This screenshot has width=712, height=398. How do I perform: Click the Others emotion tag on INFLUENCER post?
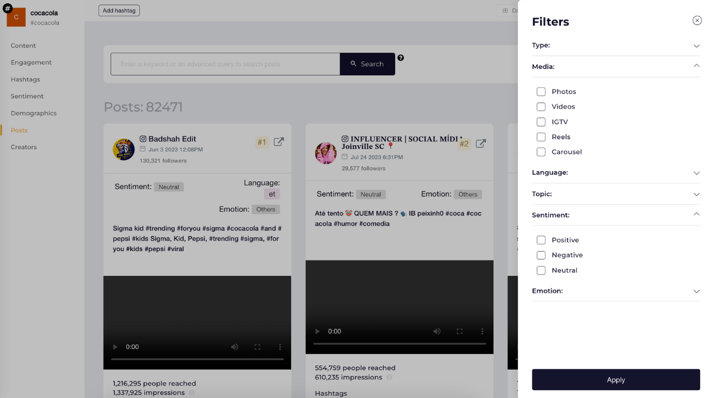coord(468,194)
